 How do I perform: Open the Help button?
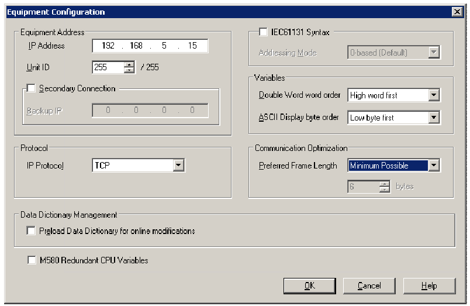[429, 286]
